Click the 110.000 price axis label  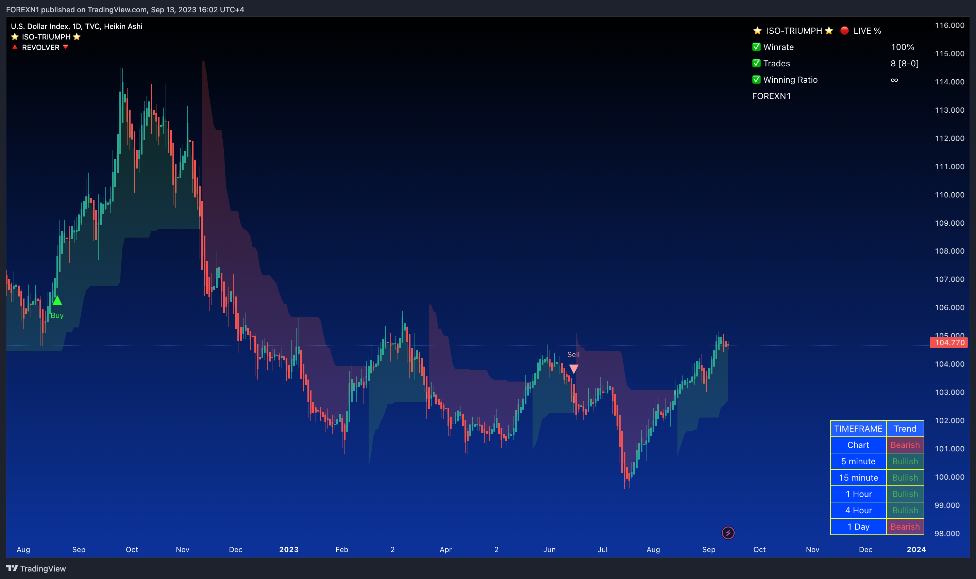pyautogui.click(x=949, y=195)
